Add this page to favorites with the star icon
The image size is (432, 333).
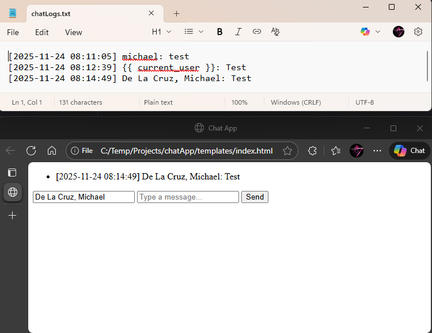click(x=287, y=151)
